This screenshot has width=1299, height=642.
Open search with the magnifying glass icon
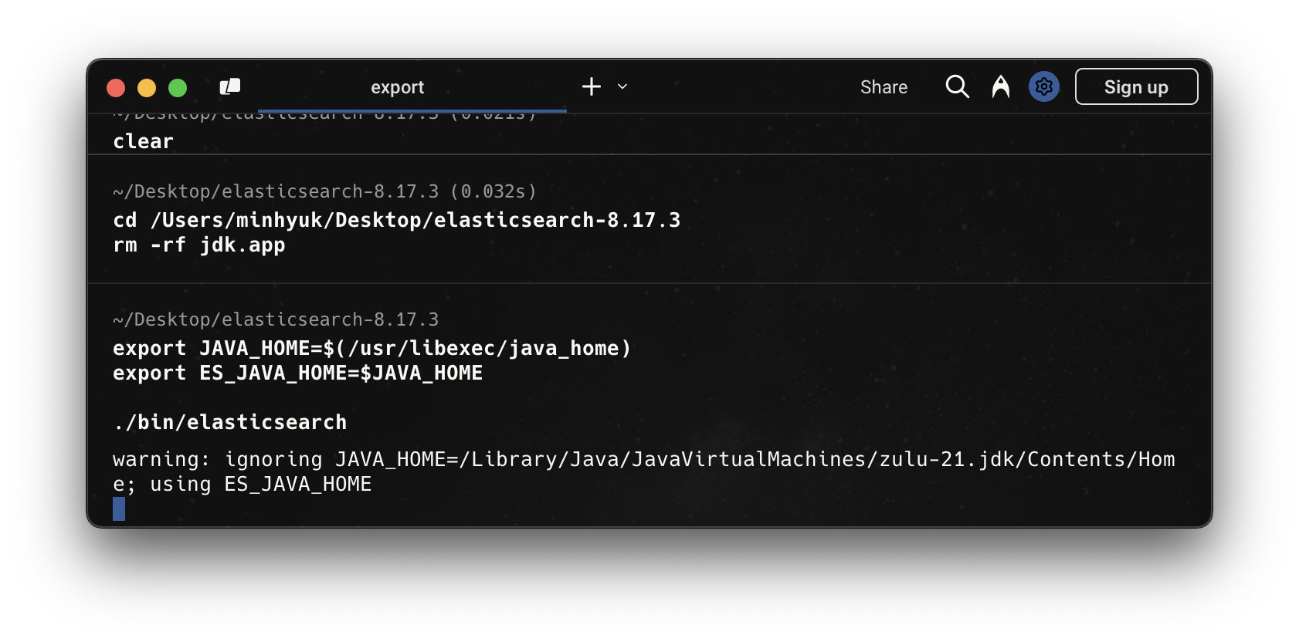[x=957, y=87]
